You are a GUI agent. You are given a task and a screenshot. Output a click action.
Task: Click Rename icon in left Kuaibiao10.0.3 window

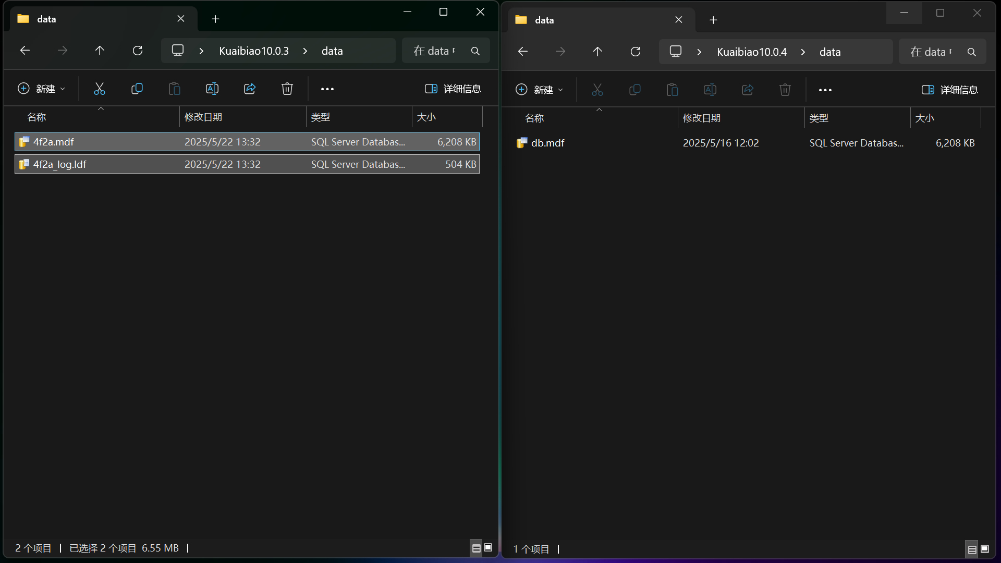[x=212, y=89]
